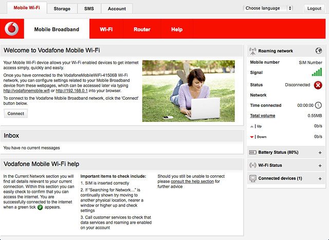Screen dimensions: 329x240
Task: Select the Router menu item
Action: (142, 29)
